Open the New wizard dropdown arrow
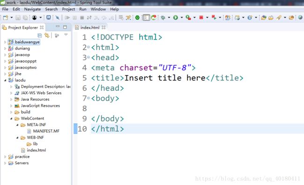The width and height of the screenshot is (304, 185). [11, 18]
